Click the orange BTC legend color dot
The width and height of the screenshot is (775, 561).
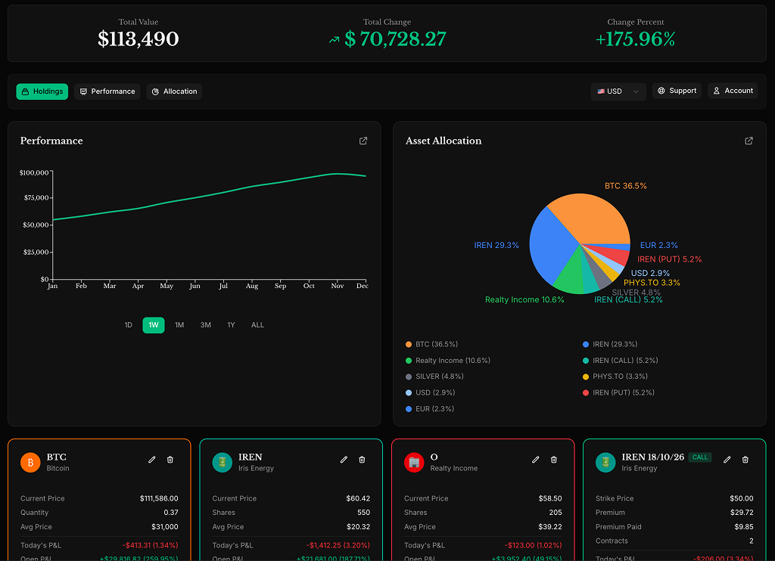pos(407,344)
